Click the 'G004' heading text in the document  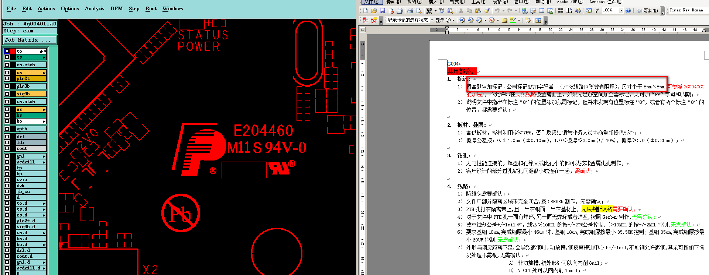453,64
